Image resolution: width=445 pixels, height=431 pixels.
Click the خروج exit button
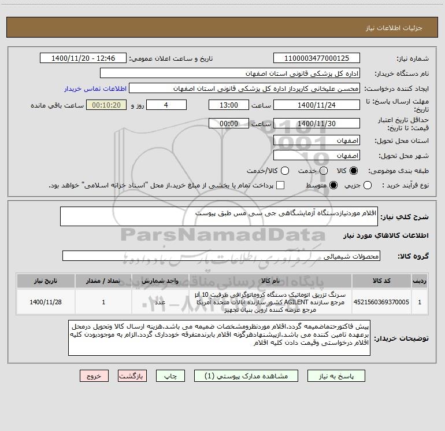point(94,376)
